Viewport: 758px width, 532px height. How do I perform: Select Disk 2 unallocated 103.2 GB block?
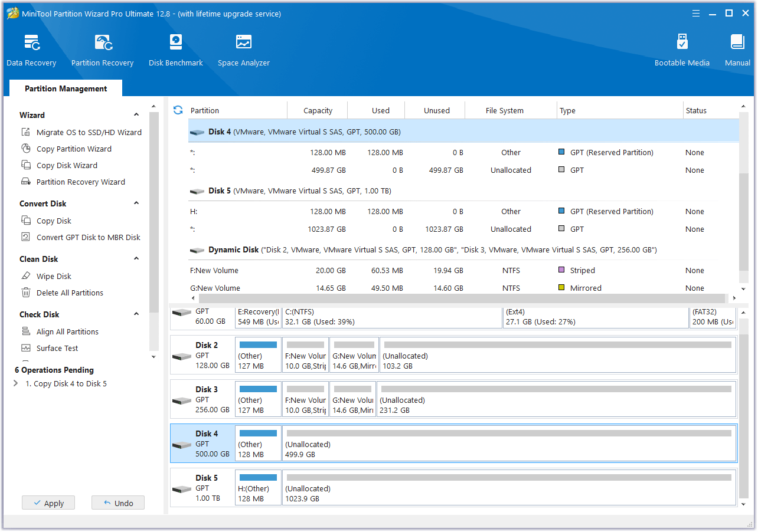tap(558, 355)
